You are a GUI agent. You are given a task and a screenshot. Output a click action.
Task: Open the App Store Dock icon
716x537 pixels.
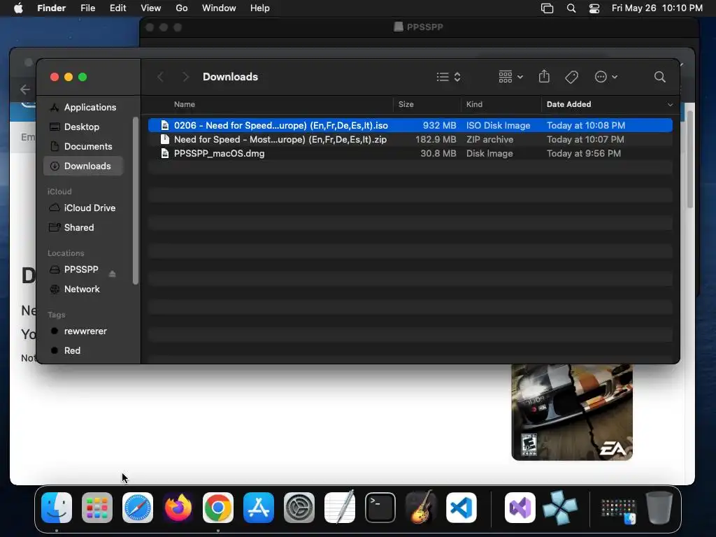coord(259,508)
